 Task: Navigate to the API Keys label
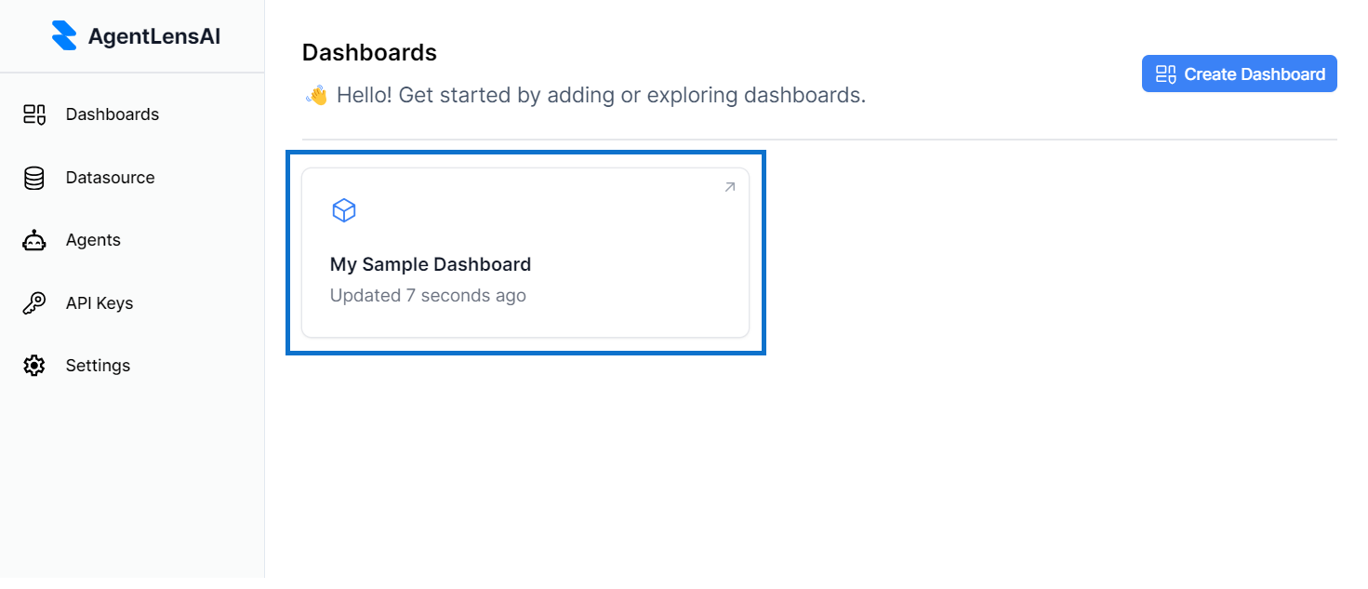pos(100,303)
